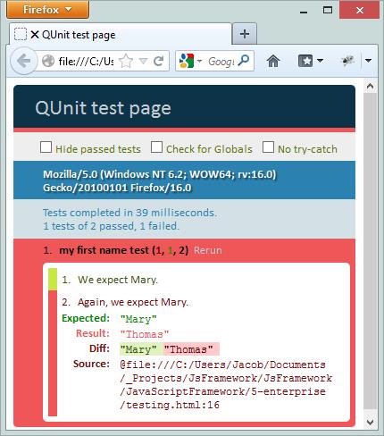Enable No try-catch checkbox

(x=268, y=147)
